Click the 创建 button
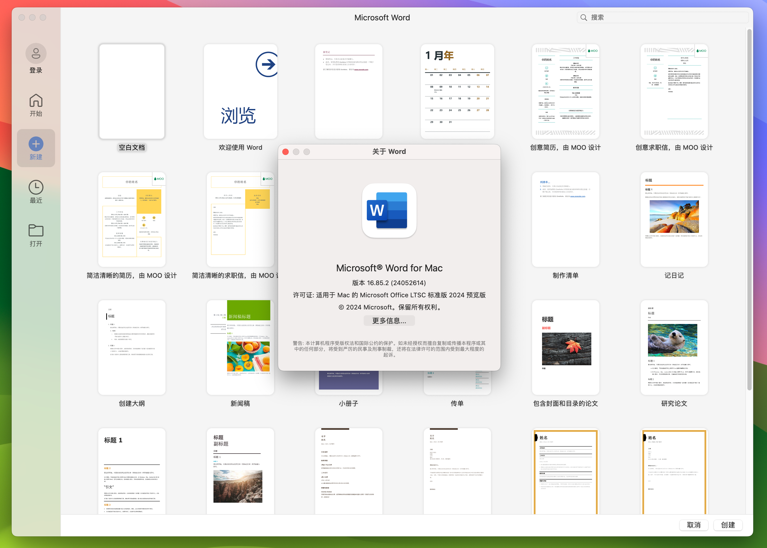 (728, 525)
